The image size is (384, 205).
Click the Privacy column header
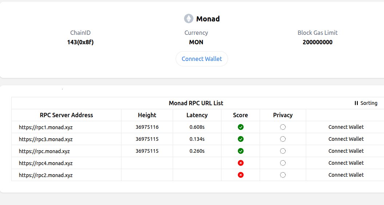(x=283, y=115)
